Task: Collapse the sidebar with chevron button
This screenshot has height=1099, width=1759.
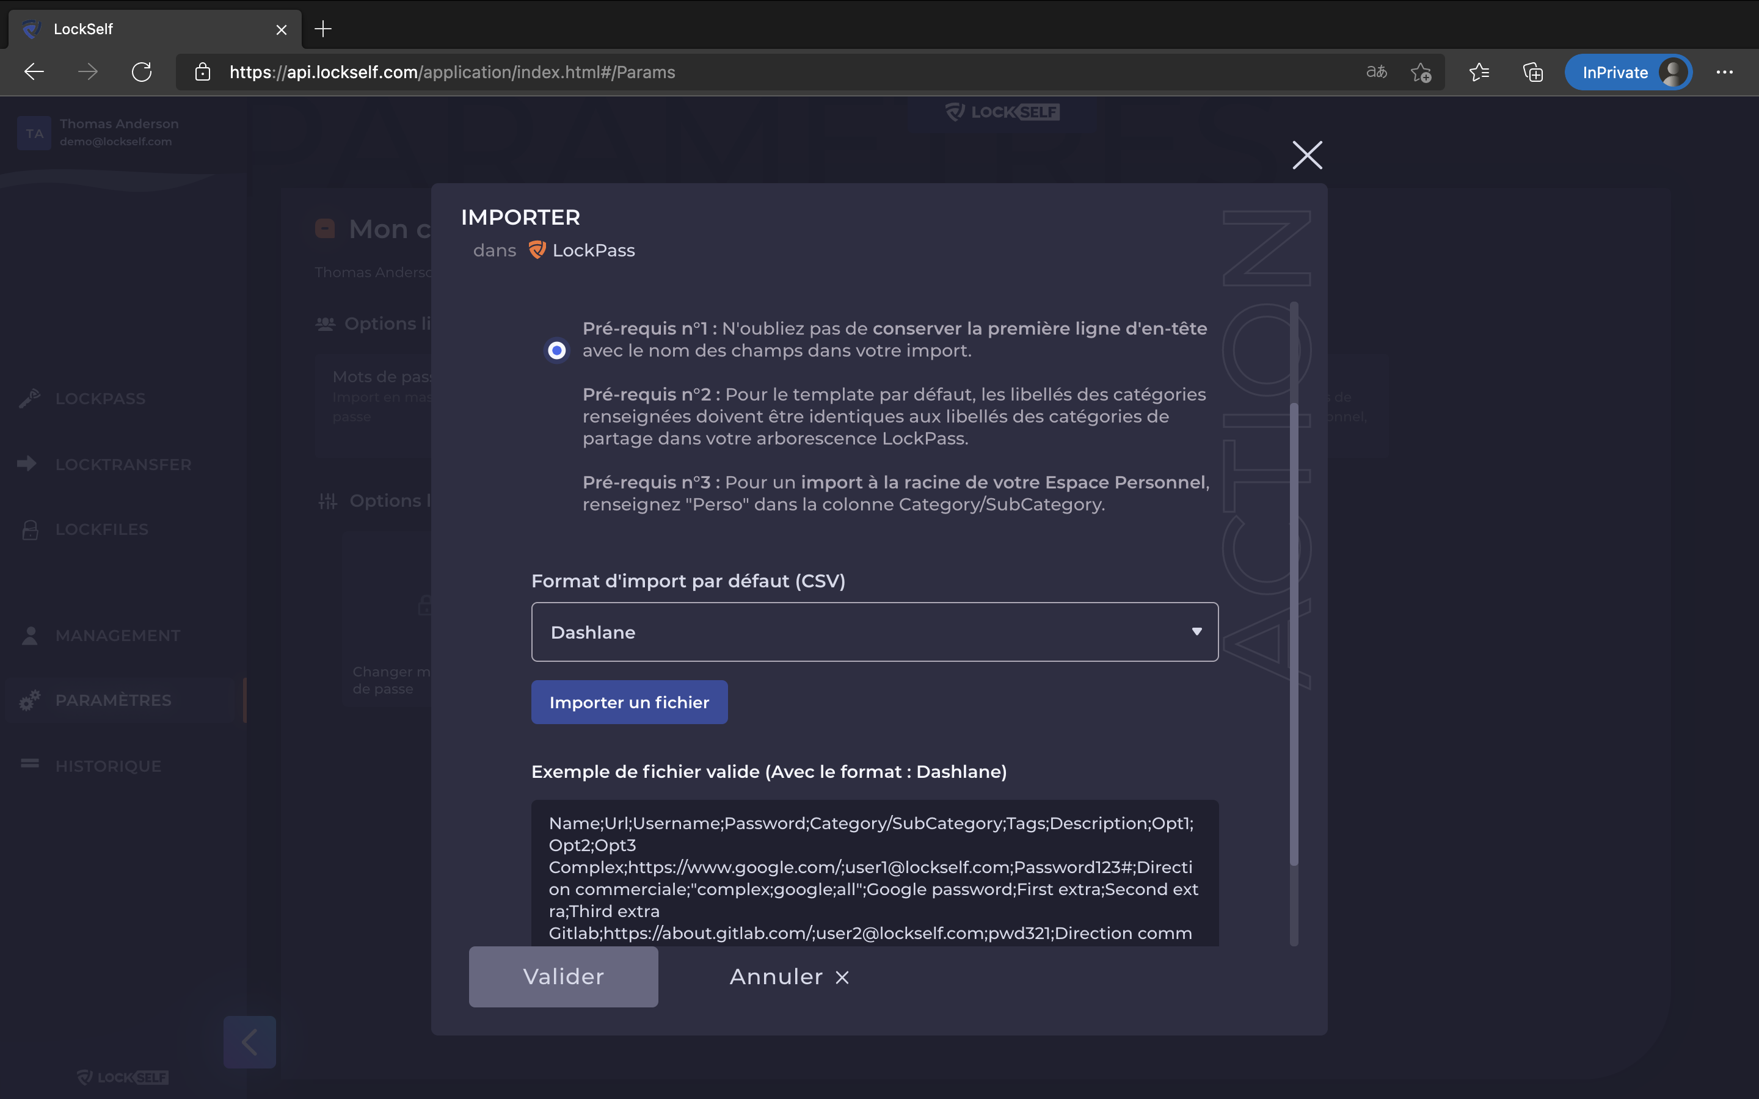Action: pyautogui.click(x=249, y=1042)
